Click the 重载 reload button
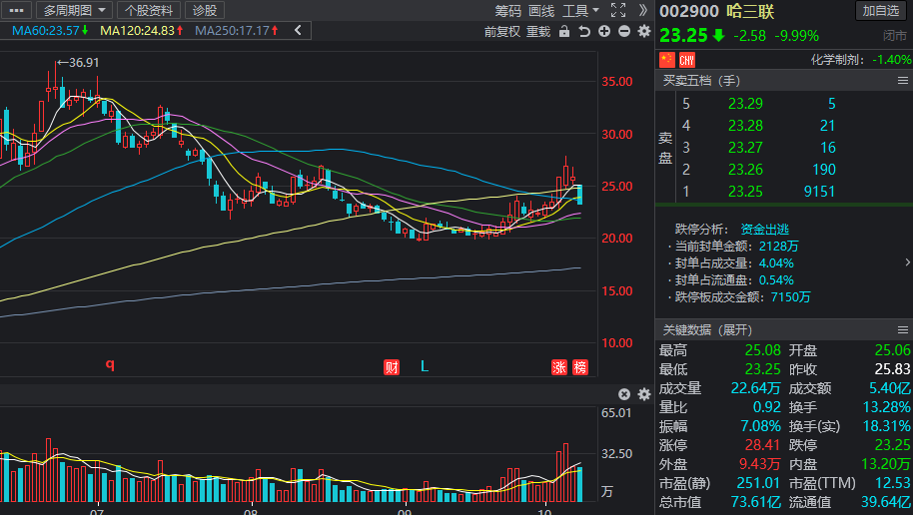Image resolution: width=913 pixels, height=515 pixels. click(538, 31)
